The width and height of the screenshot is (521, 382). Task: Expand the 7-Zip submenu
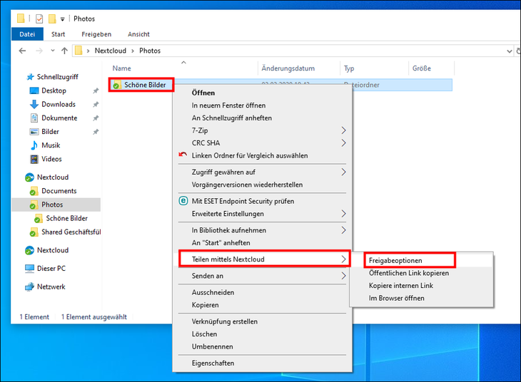click(343, 130)
